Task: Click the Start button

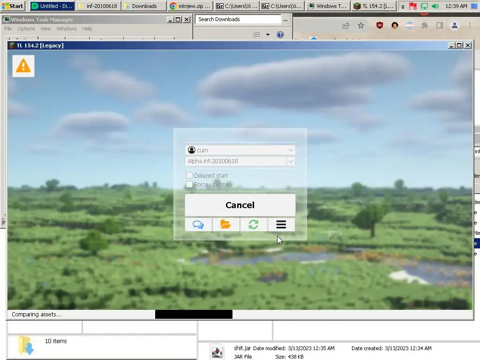Action: pyautogui.click(x=13, y=6)
